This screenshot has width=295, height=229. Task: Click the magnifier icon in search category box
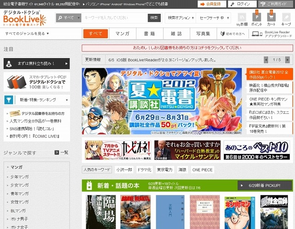point(60,18)
